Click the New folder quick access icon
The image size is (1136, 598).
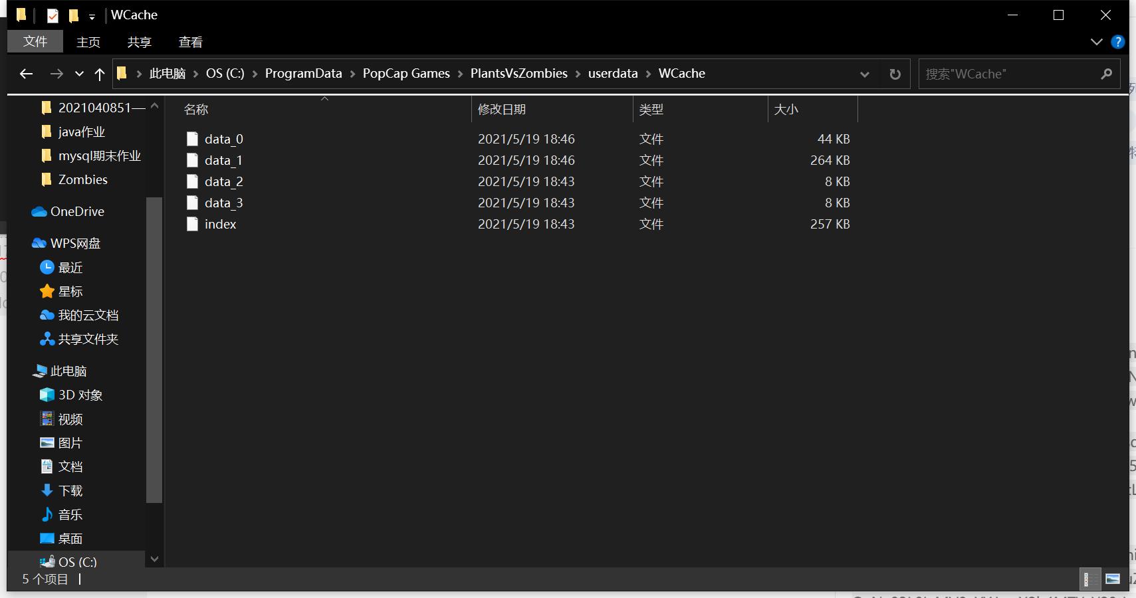(74, 15)
